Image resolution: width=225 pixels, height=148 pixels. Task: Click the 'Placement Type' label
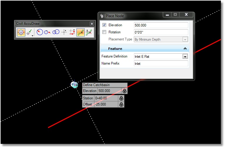click(x=120, y=39)
